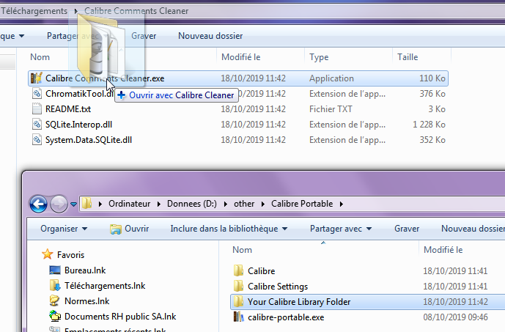The image size is (505, 332).
Task: Click Calibre Comments Cleaner breadcrumb in back window
Action: pyautogui.click(x=136, y=11)
